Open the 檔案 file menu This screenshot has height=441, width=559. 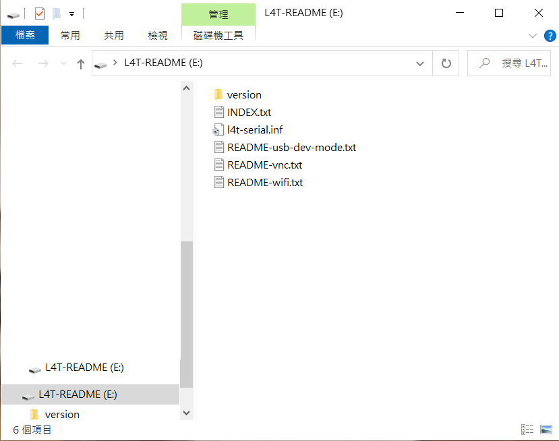click(x=25, y=35)
